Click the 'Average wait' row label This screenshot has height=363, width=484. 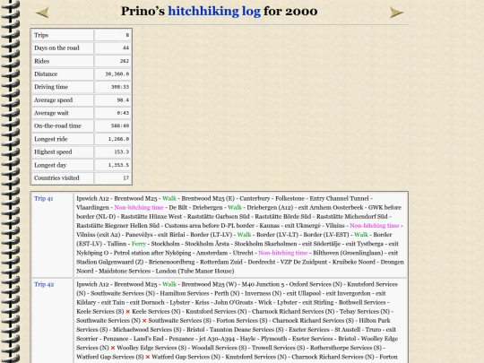coord(51,113)
